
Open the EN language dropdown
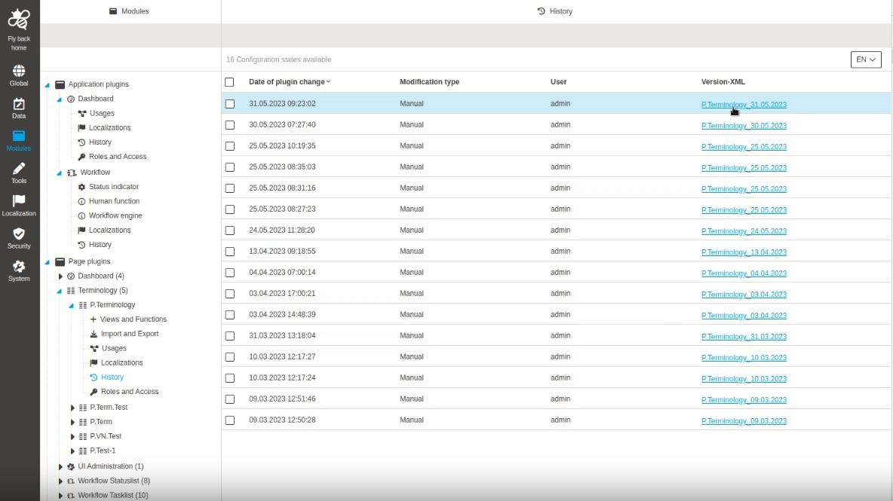(866, 60)
